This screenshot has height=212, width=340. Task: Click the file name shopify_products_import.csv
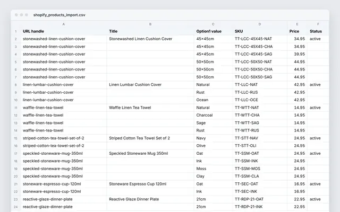[x=59, y=15]
